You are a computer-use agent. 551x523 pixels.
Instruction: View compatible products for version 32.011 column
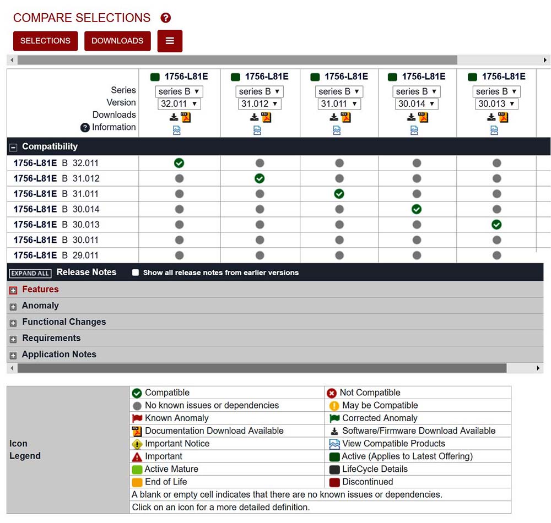177,130
